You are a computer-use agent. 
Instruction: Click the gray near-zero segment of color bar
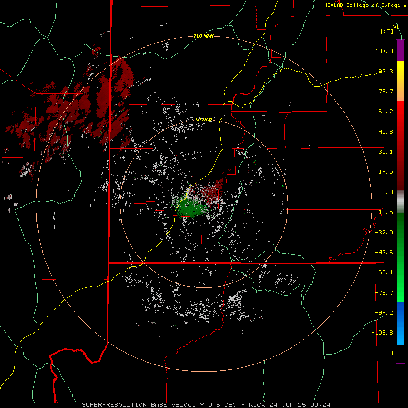pyautogui.click(x=400, y=202)
